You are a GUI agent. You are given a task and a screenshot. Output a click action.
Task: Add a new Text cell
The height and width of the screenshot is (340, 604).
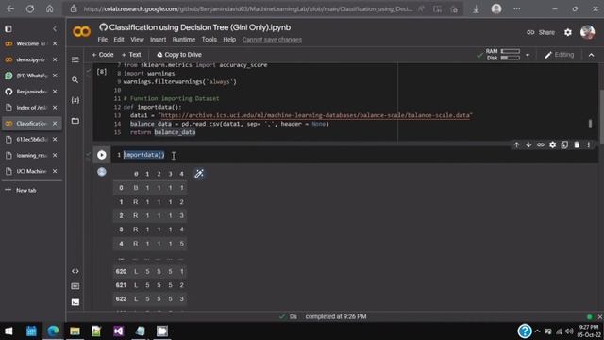pyautogui.click(x=131, y=55)
